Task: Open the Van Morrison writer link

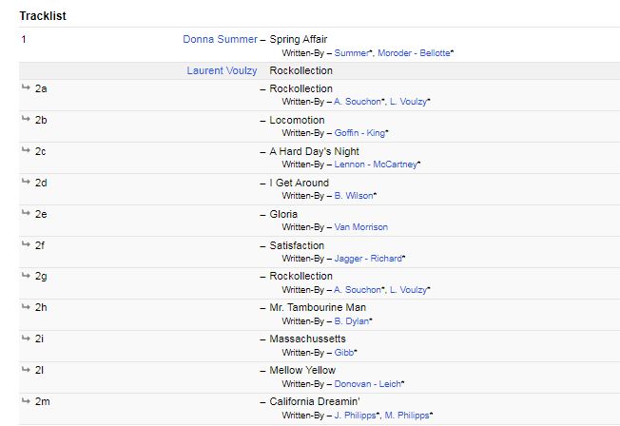Action: coord(360,227)
